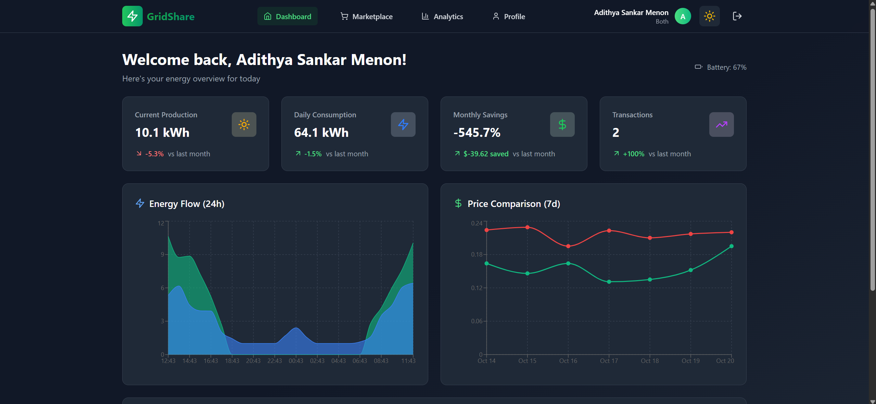Click the Analytics bar chart icon
This screenshot has width=876, height=404.
click(x=425, y=16)
